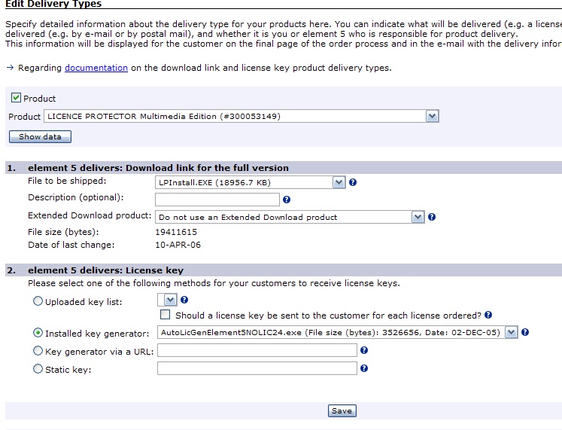Enable license key per license ordered checkbox
Screen dimensions: 562x430
(165, 315)
